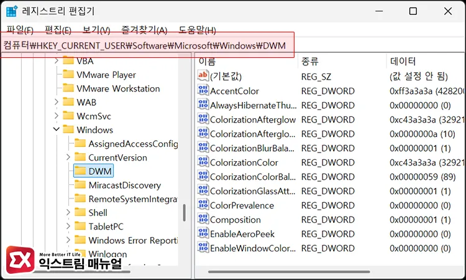This screenshot has width=466, height=280.
Task: Click the Composition DWORD icon
Action: coord(203,218)
